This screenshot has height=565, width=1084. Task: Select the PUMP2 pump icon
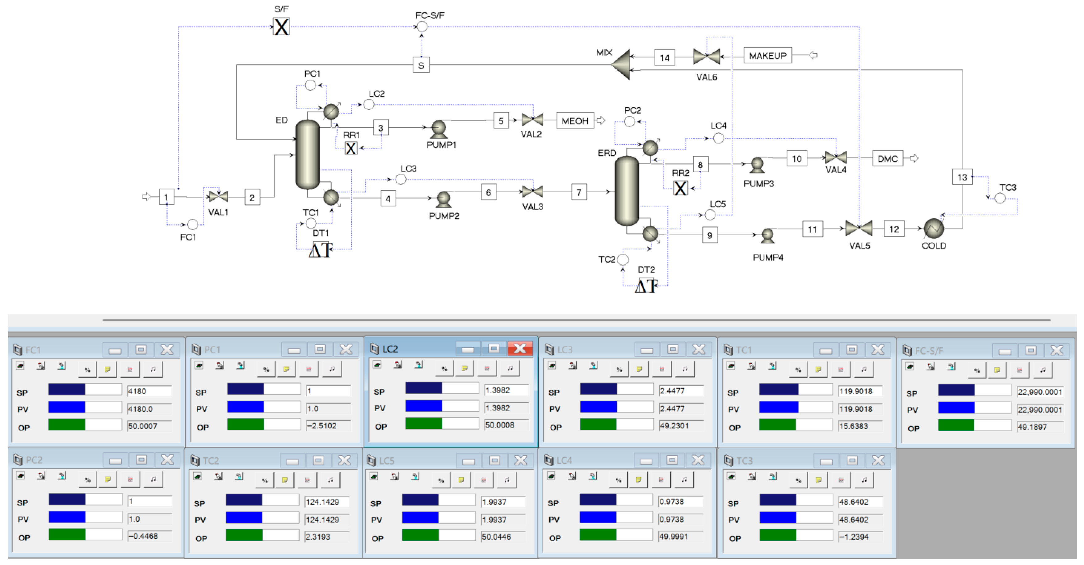[443, 199]
